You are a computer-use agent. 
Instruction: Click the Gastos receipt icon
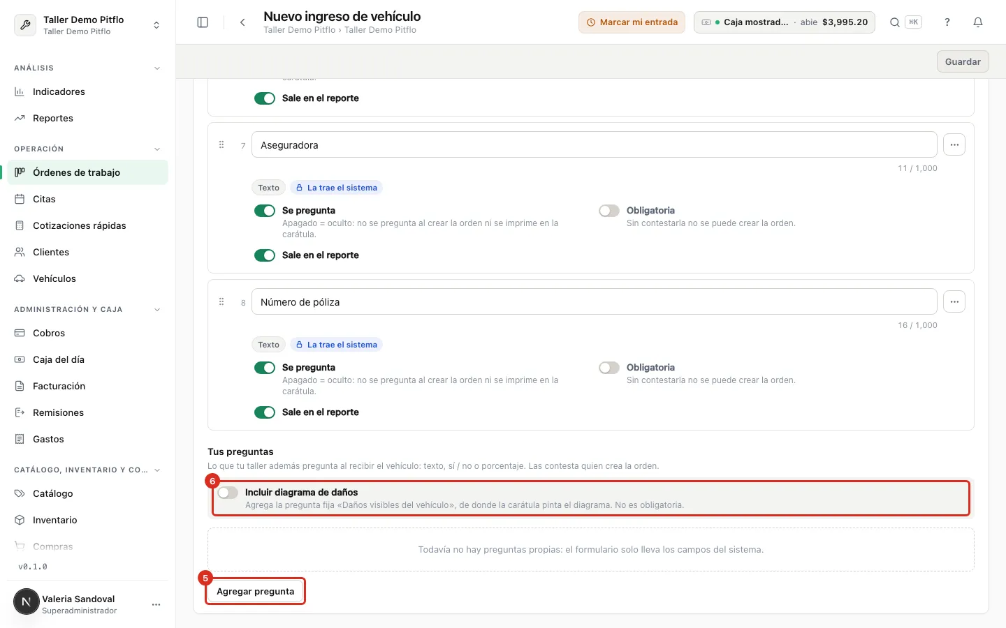(20, 439)
